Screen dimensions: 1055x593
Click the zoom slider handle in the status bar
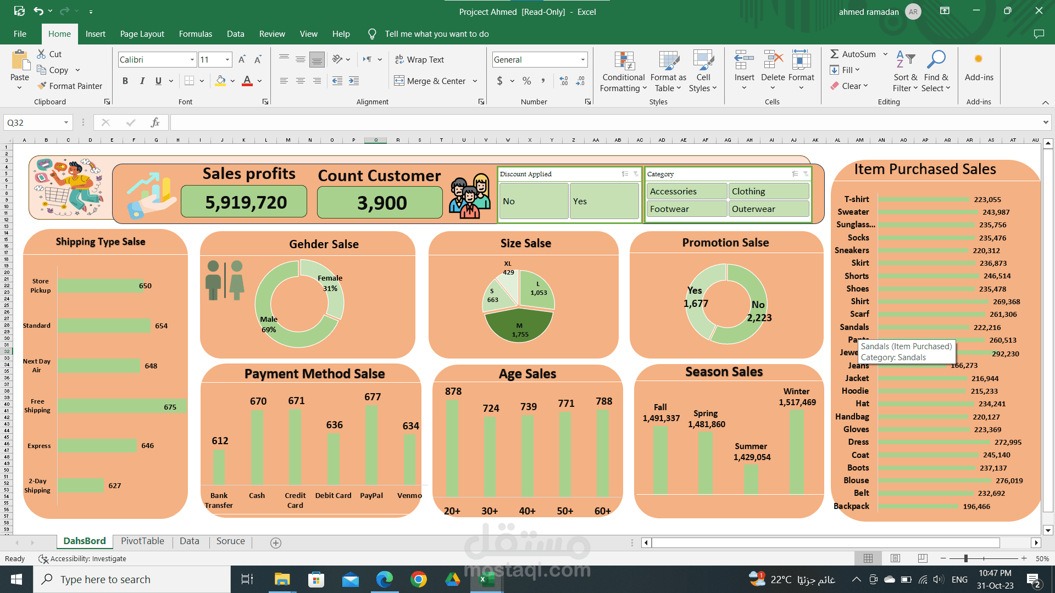coord(966,558)
